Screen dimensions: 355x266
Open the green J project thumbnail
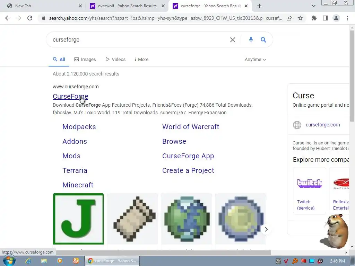coord(78,219)
